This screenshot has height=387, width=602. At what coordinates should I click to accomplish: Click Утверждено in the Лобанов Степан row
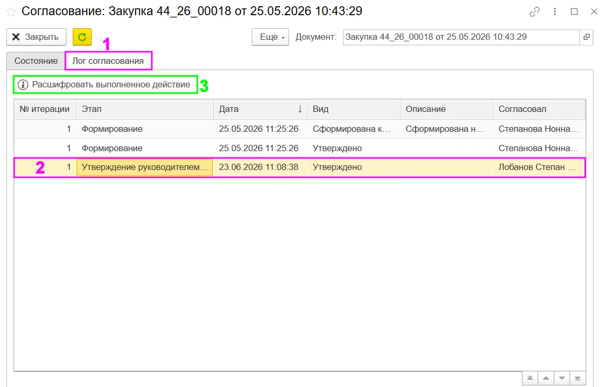coord(353,167)
